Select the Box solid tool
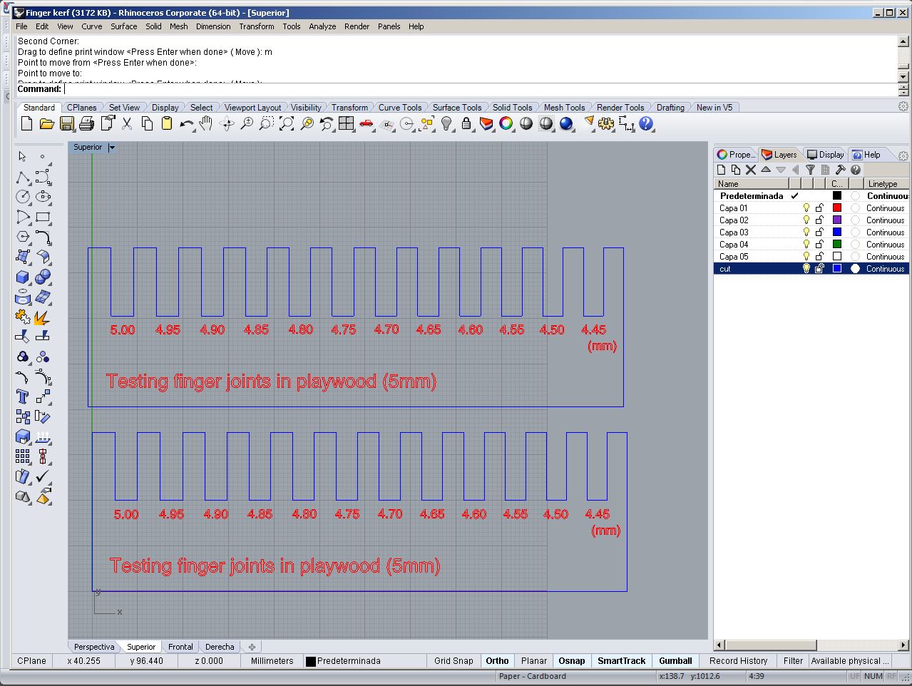 pyautogui.click(x=23, y=277)
